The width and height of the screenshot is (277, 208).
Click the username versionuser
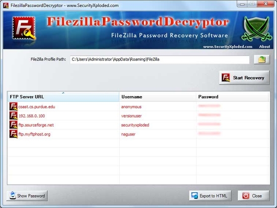[x=131, y=116]
